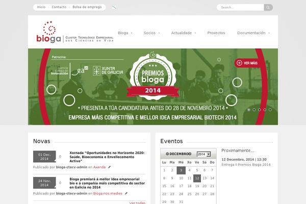Screen dimensions: 306x204
Task: Open Bolsa de emprego
Action: coord(87,7)
